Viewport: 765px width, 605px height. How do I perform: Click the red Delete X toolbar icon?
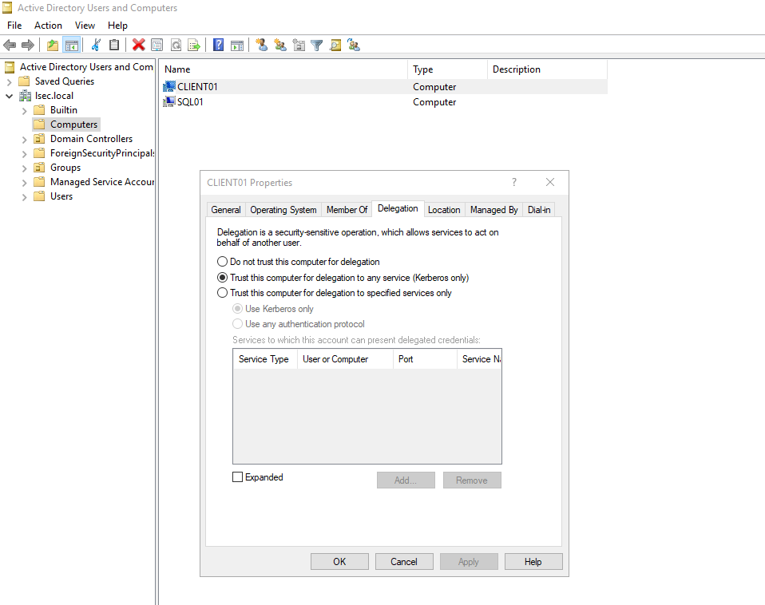(x=137, y=45)
